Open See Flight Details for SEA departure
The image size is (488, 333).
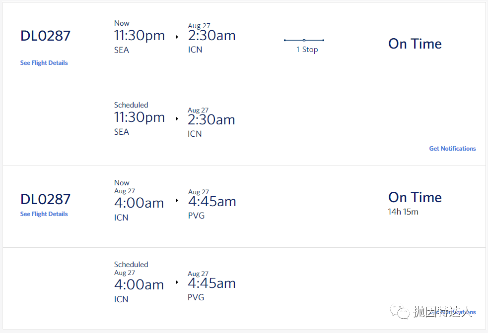pos(44,63)
